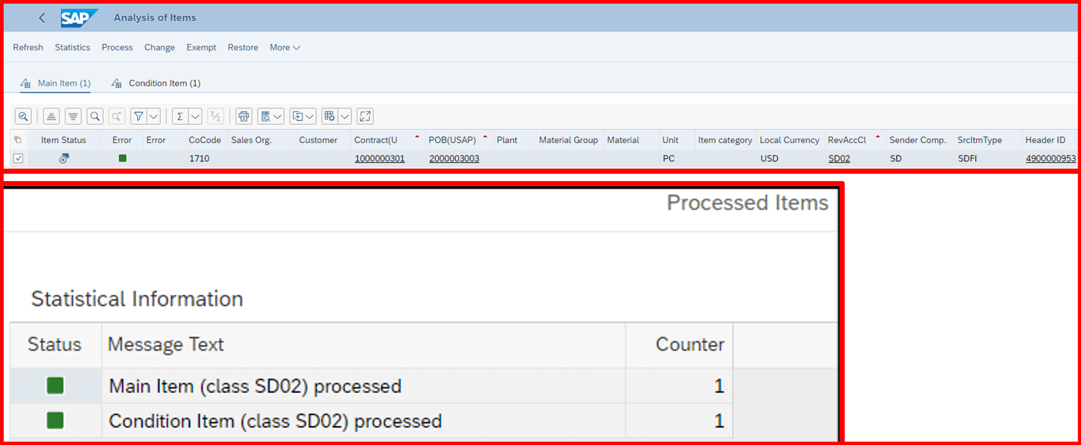Viewport: 1081px width, 445px height.
Task: Open the filter options dropdown arrow
Action: click(154, 116)
